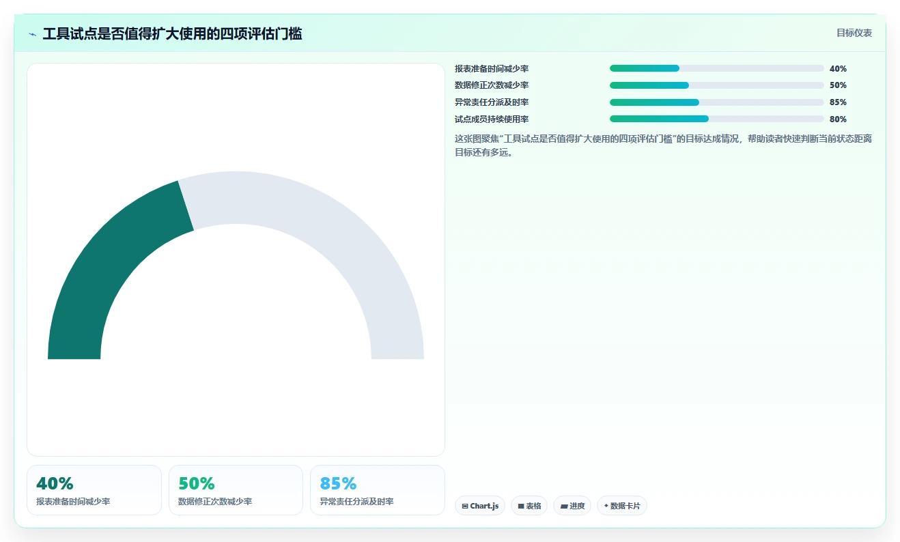The width and height of the screenshot is (900, 542).
Task: Click the 50% value beside second progress bar
Action: (x=838, y=85)
